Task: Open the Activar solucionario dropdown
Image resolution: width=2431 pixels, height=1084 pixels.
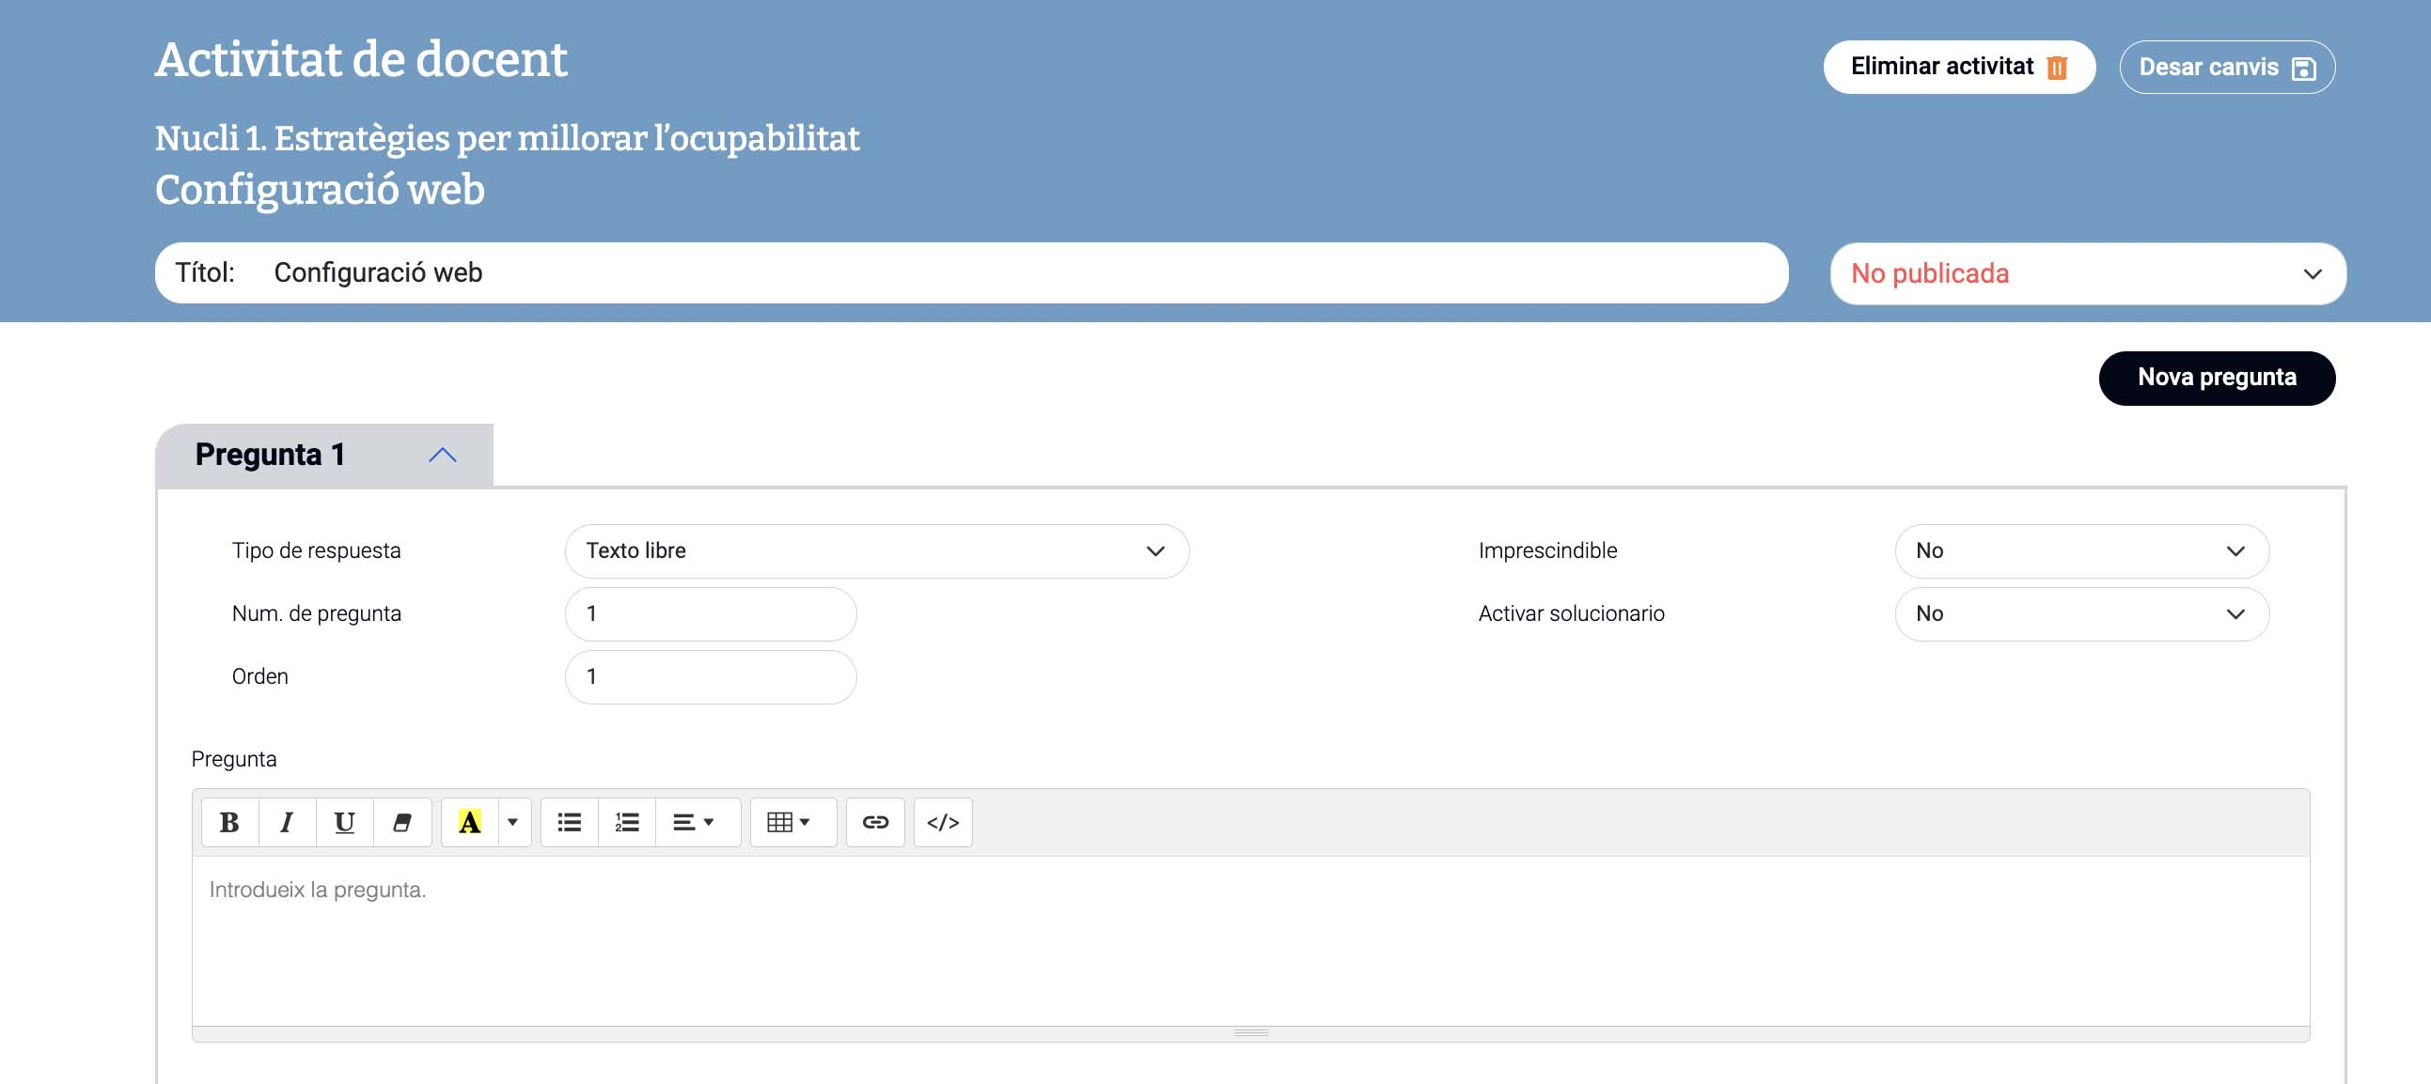Action: 2081,613
